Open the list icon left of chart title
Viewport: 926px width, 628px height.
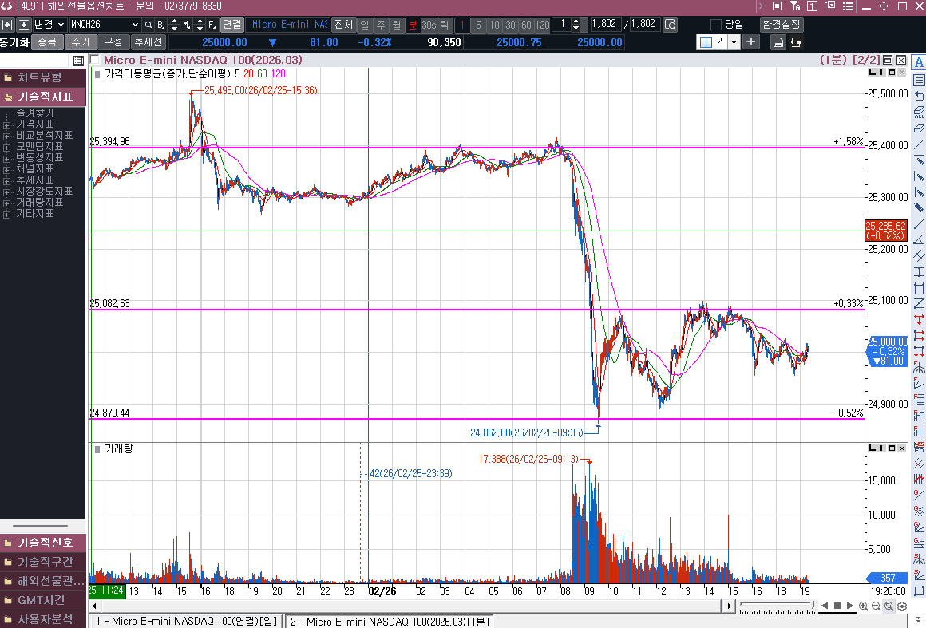point(78,60)
